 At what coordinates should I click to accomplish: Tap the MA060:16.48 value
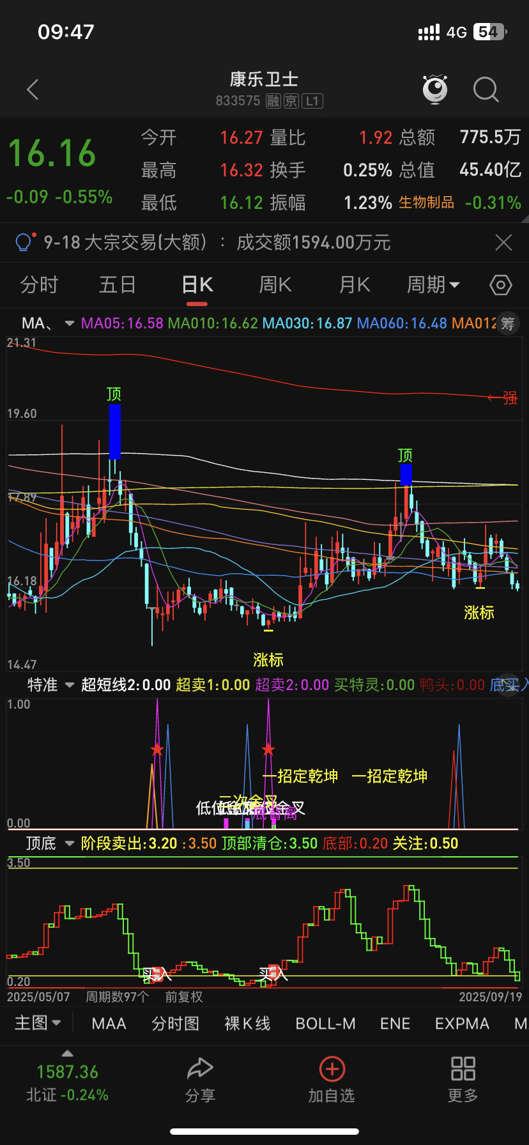coord(402,323)
